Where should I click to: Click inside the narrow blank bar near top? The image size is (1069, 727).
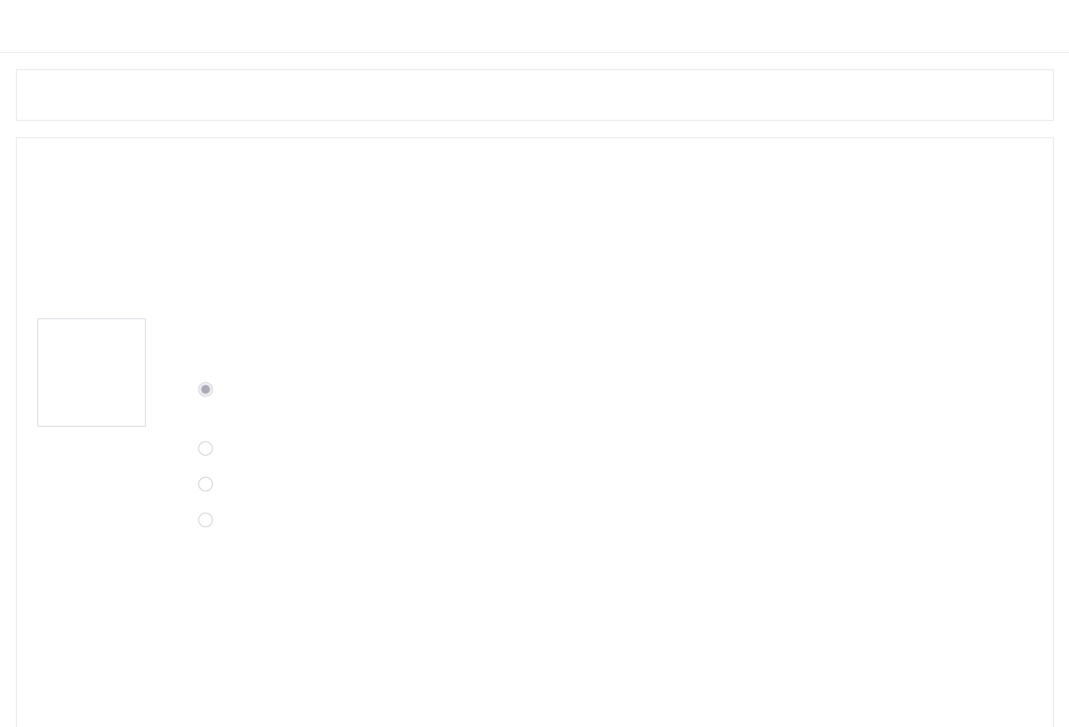click(x=534, y=95)
